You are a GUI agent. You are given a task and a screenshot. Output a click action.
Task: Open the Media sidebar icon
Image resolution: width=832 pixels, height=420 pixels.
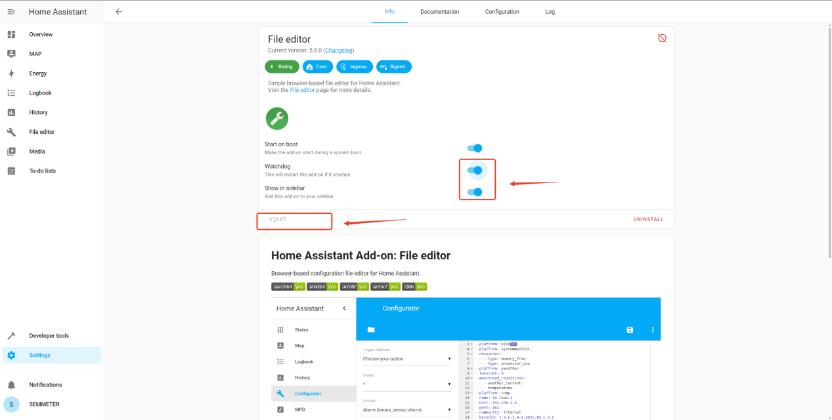(x=11, y=152)
